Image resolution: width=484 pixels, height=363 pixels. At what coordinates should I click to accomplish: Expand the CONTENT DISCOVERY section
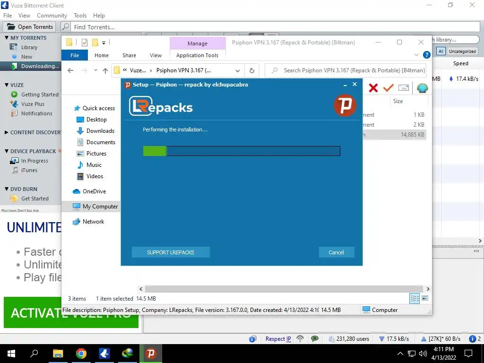(7, 132)
